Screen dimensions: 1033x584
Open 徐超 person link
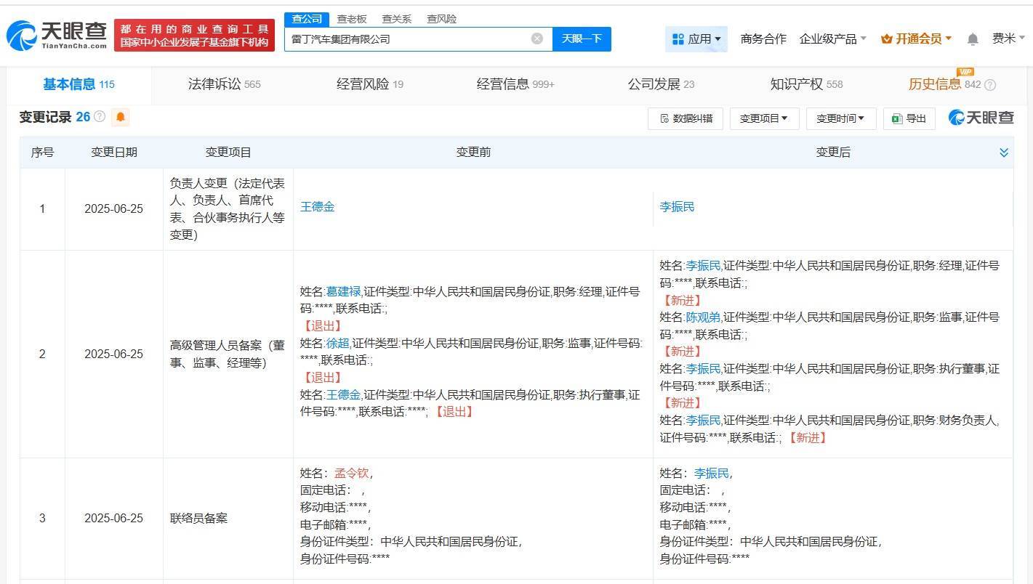pos(337,344)
